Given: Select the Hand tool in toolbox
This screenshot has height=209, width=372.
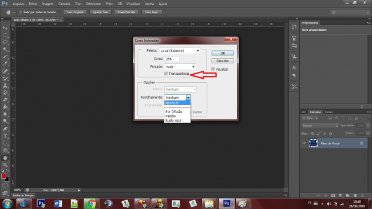Looking at the screenshot, I should point(5,158).
